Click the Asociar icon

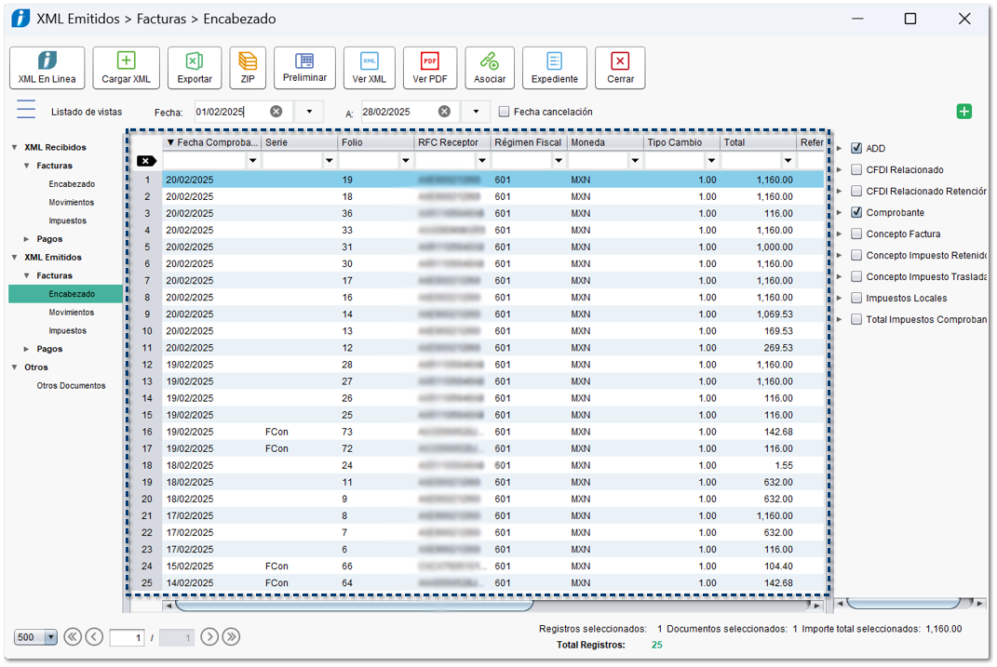[490, 68]
